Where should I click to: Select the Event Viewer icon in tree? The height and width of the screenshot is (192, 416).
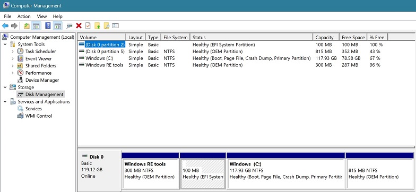tap(20, 58)
